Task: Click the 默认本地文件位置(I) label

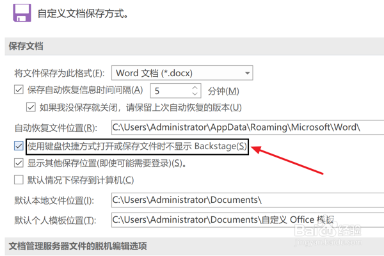Action: click(54, 200)
